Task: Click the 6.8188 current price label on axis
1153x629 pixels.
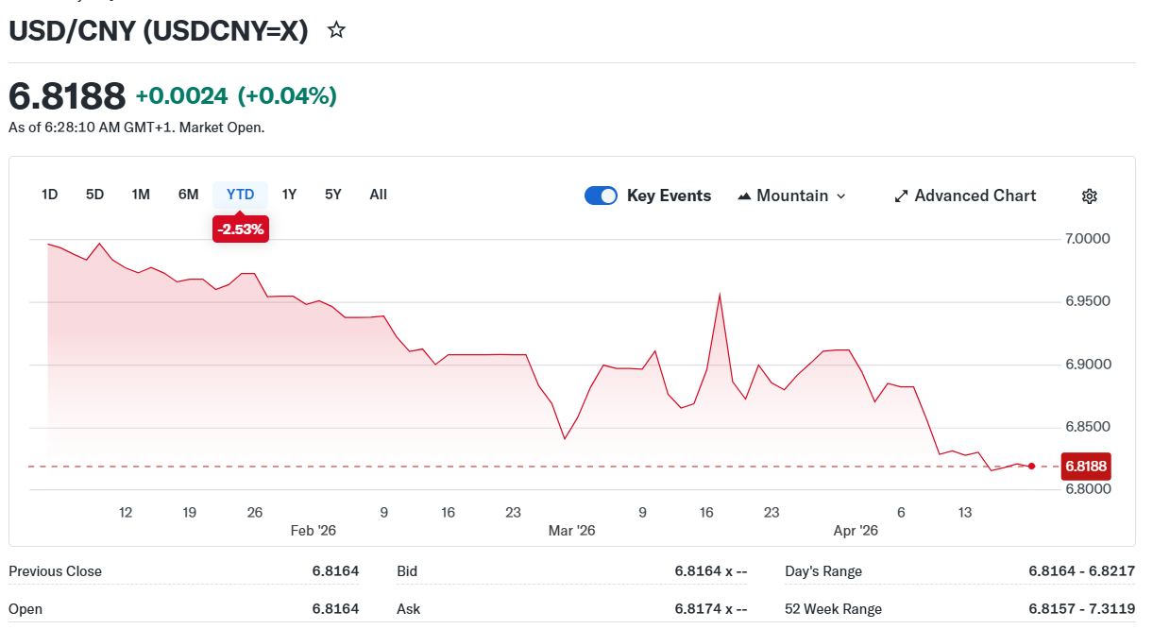Action: pos(1085,466)
